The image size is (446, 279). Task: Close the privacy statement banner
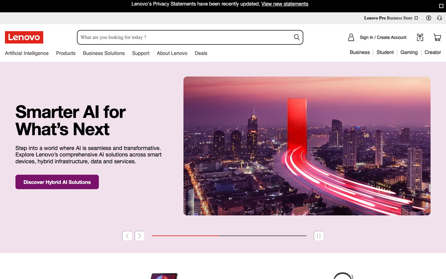(441, 6)
